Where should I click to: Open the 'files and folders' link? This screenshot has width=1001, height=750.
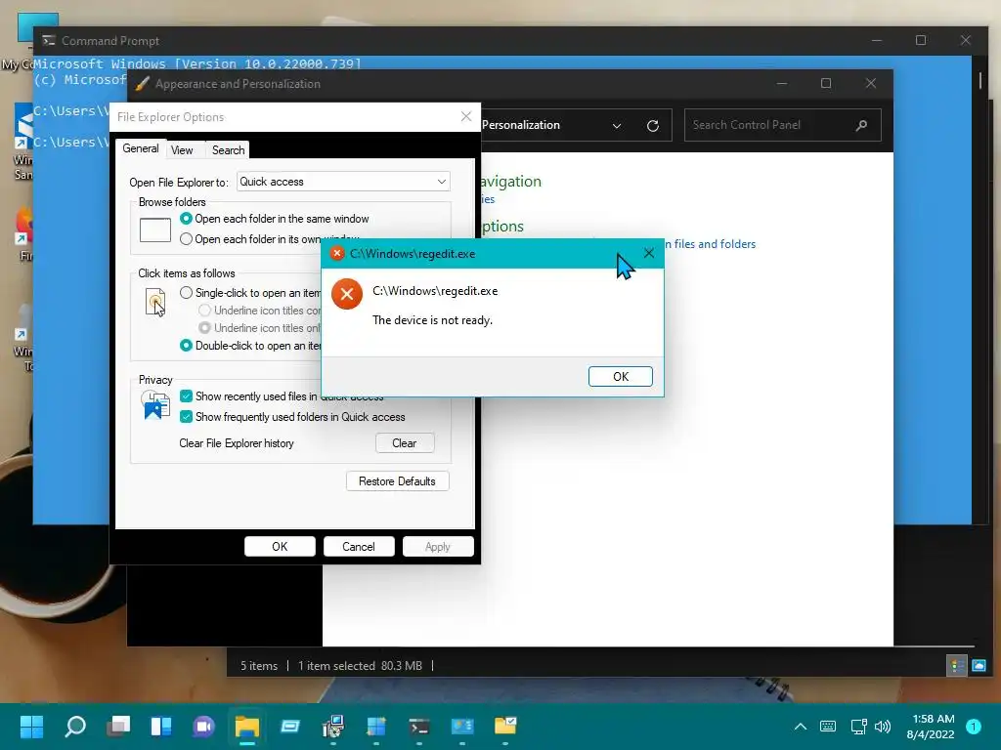(x=710, y=244)
